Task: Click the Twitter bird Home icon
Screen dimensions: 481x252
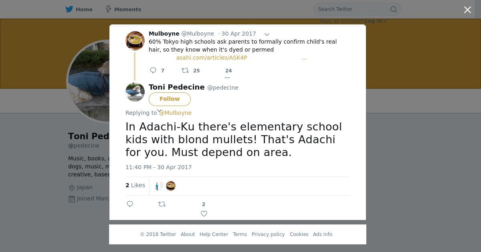Action: coord(69,9)
